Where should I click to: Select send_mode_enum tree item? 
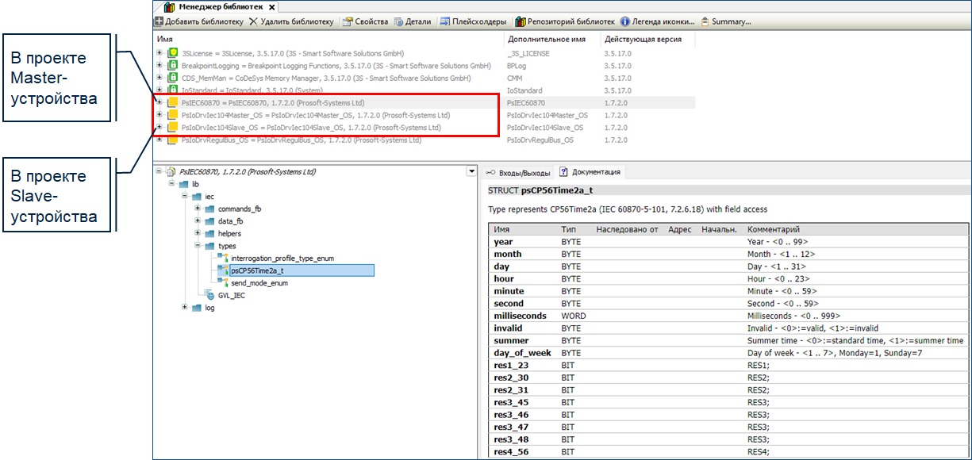coord(259,283)
